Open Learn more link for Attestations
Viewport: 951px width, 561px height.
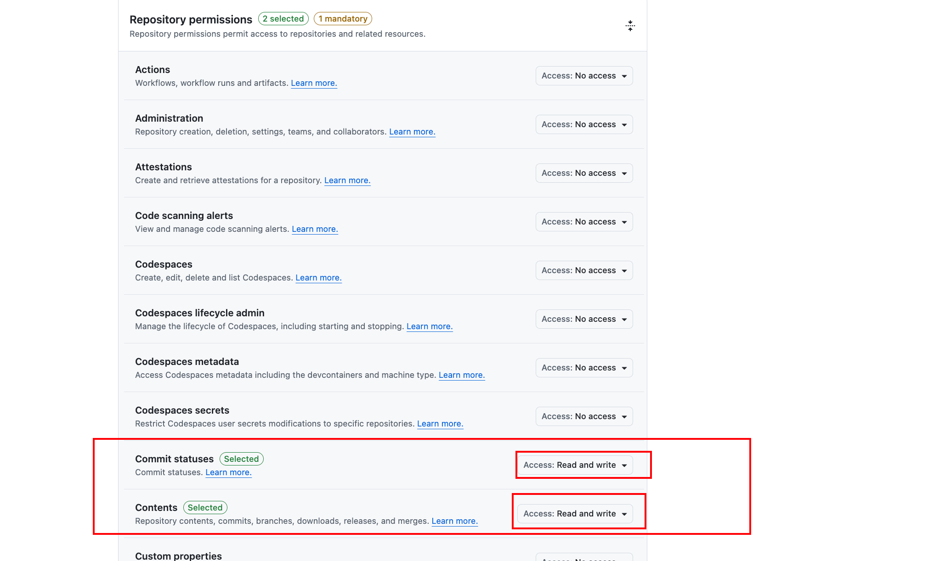pyautogui.click(x=347, y=180)
